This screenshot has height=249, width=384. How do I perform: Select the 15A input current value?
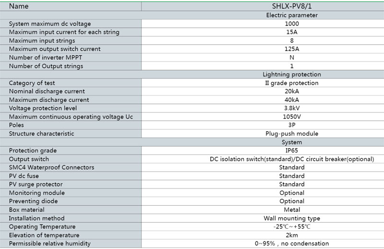click(x=291, y=32)
